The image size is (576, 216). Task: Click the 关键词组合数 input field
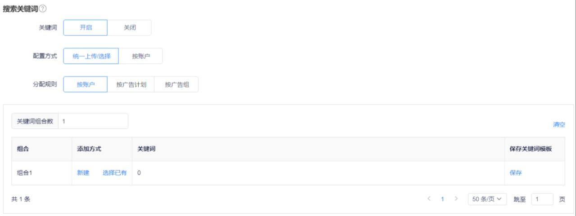click(x=93, y=121)
